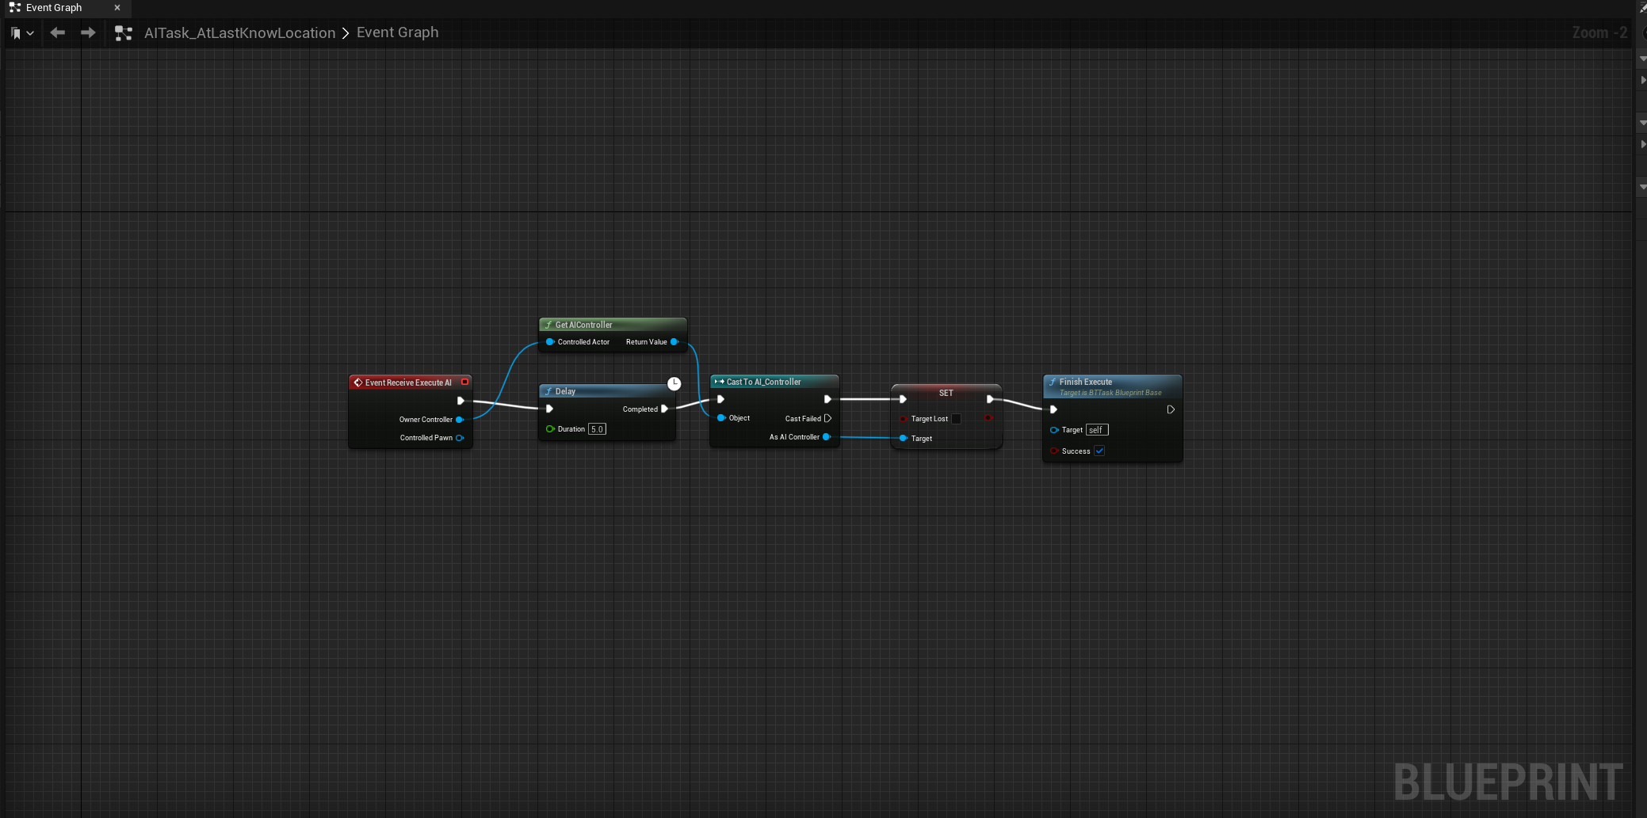Adjust the Duration value on the Delay node
Viewport: 1647px width, 818px height.
tap(598, 428)
